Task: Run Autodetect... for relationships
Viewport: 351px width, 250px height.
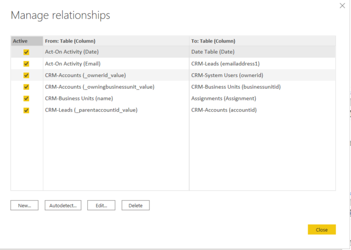Action: point(63,205)
